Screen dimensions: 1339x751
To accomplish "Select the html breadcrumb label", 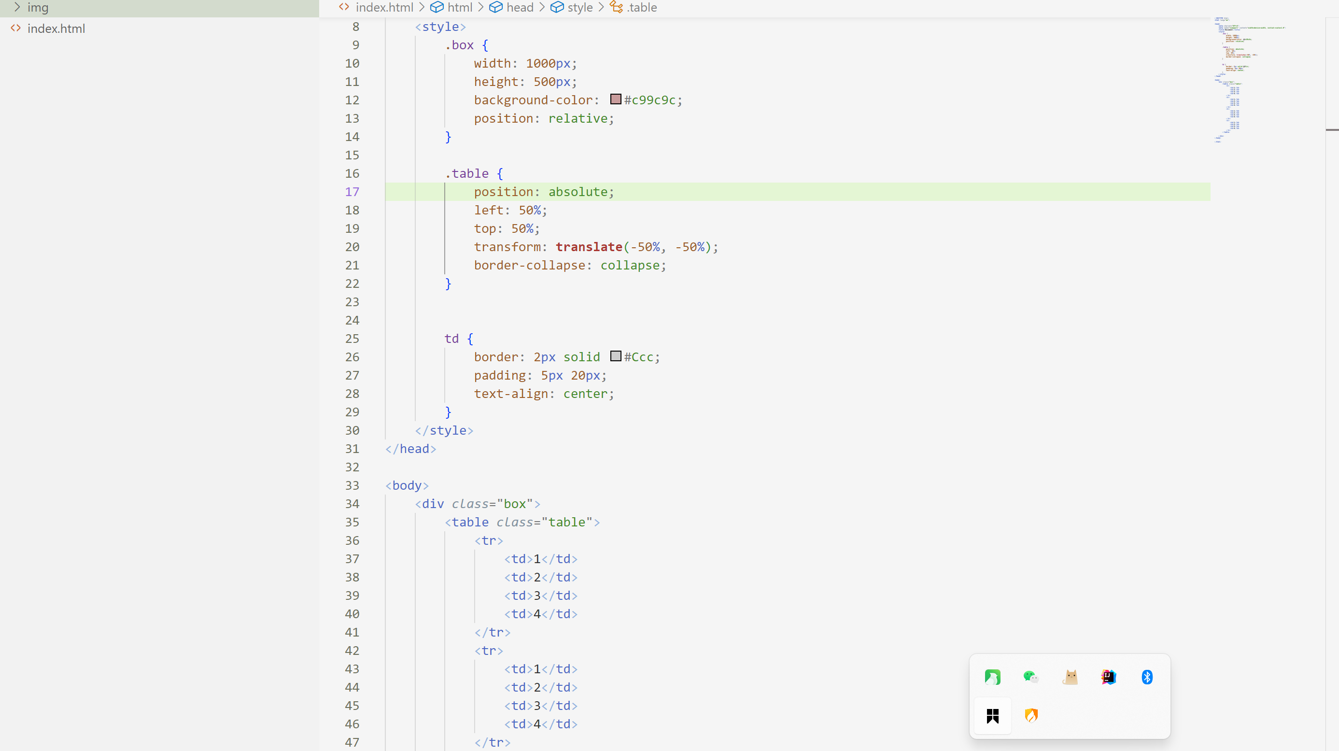I will [460, 7].
